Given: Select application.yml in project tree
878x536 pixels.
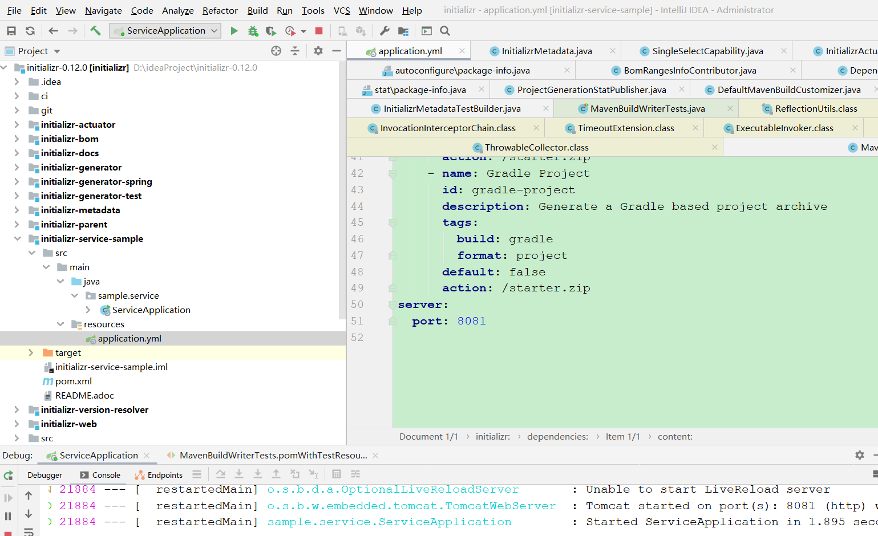Looking at the screenshot, I should tap(130, 338).
